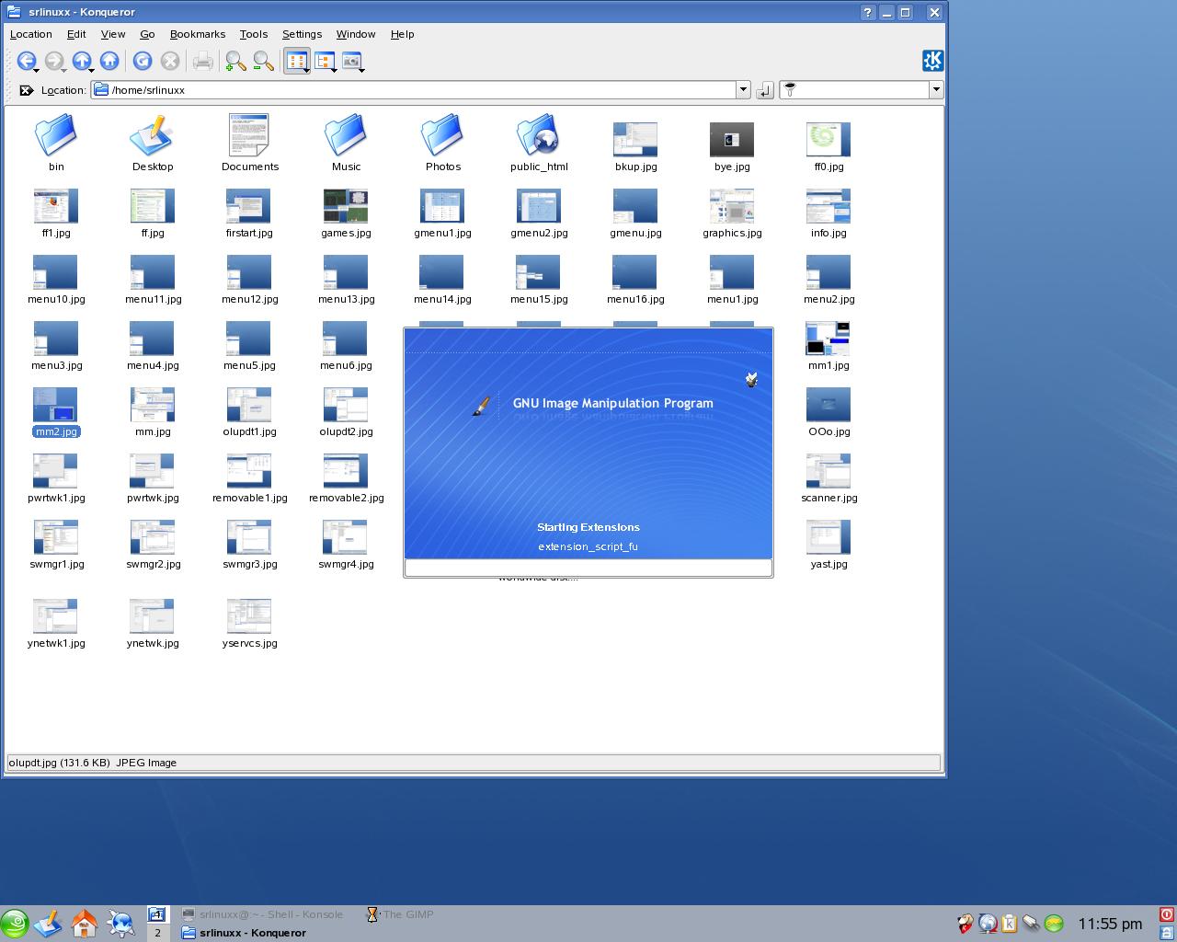Click the green updater tray icon
Viewport: 1177px width, 942px height.
tap(1055, 924)
